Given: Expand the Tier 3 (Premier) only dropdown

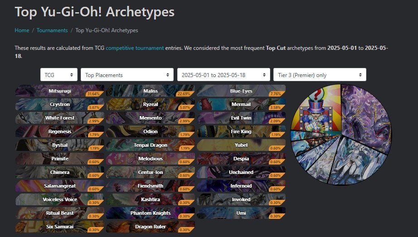Looking at the screenshot, I should pos(320,75).
